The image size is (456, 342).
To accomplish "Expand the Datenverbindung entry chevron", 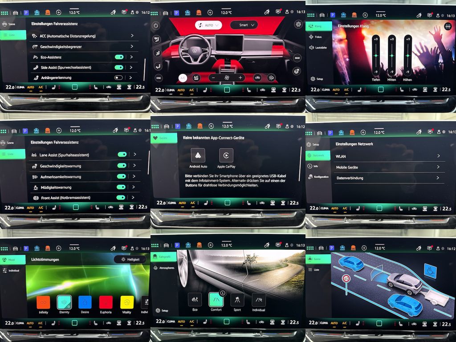I will 438,178.
